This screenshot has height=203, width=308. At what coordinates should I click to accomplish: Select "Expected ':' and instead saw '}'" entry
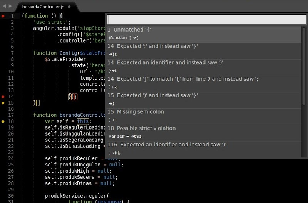204,51
